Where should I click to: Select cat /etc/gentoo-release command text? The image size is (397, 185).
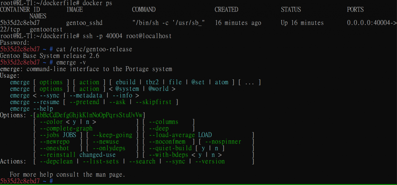point(94,49)
